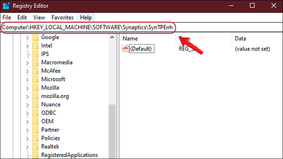Expand the Realtek key
The image size is (283, 159).
(x=28, y=147)
